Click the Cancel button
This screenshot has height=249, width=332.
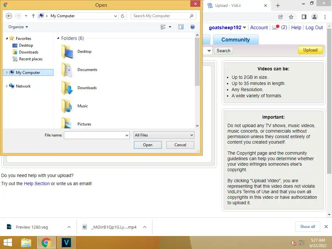(180, 145)
